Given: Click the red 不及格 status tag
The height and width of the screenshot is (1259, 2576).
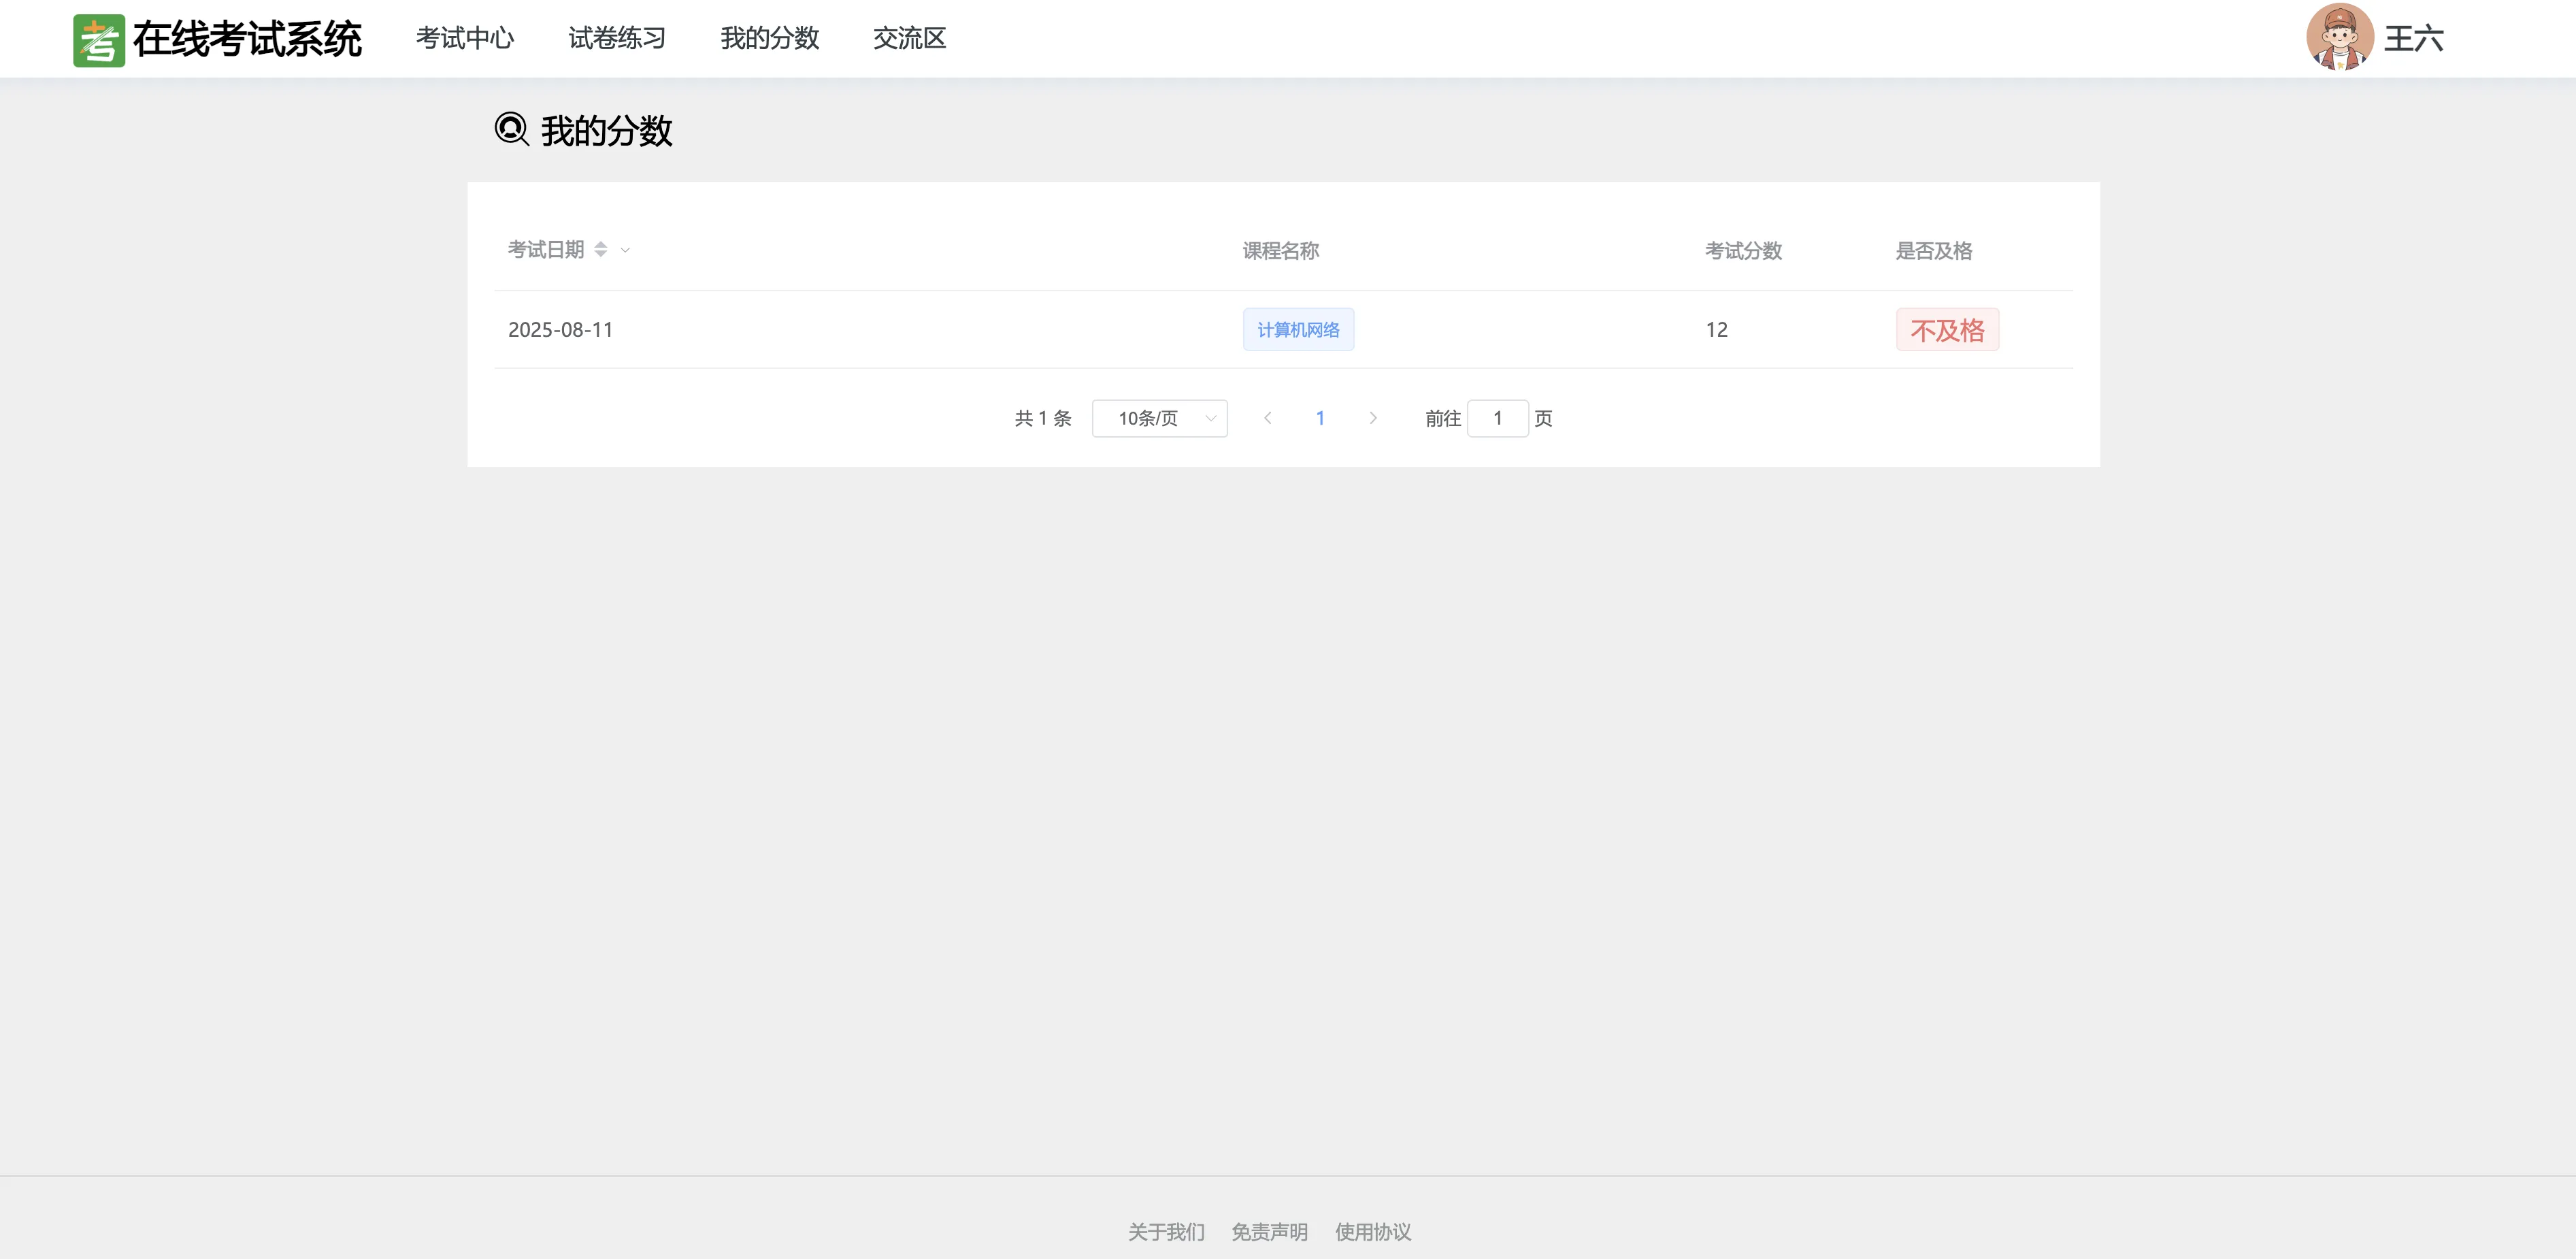Looking at the screenshot, I should coord(1947,330).
